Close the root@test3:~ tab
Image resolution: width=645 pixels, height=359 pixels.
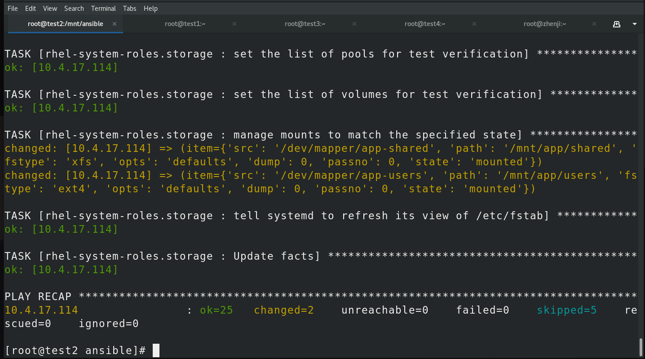coord(354,24)
